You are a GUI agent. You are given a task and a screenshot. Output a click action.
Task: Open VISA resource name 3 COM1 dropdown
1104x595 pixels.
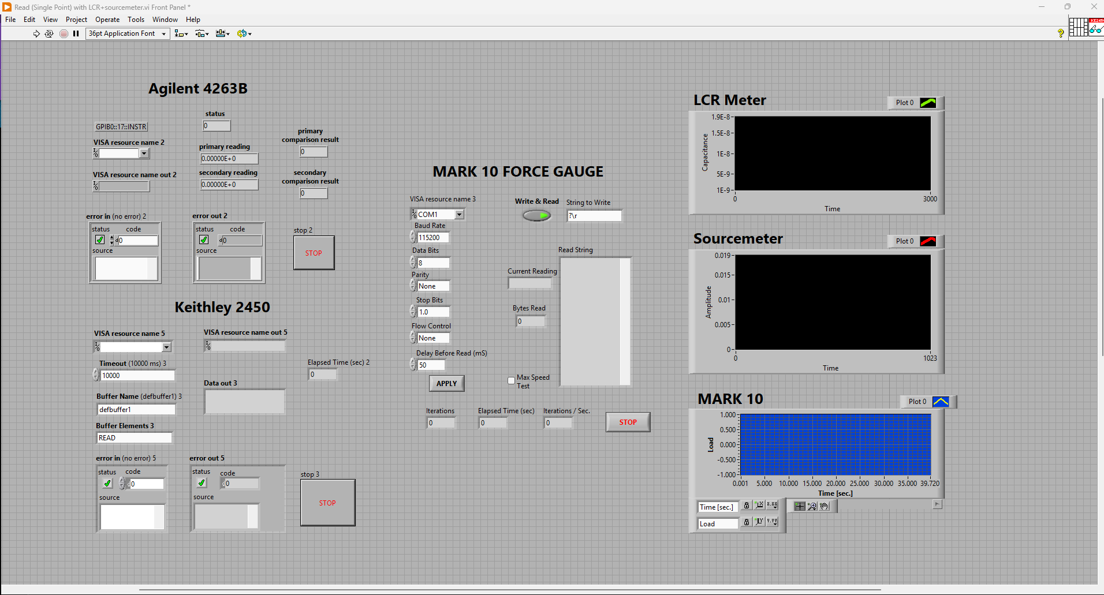[460, 214]
